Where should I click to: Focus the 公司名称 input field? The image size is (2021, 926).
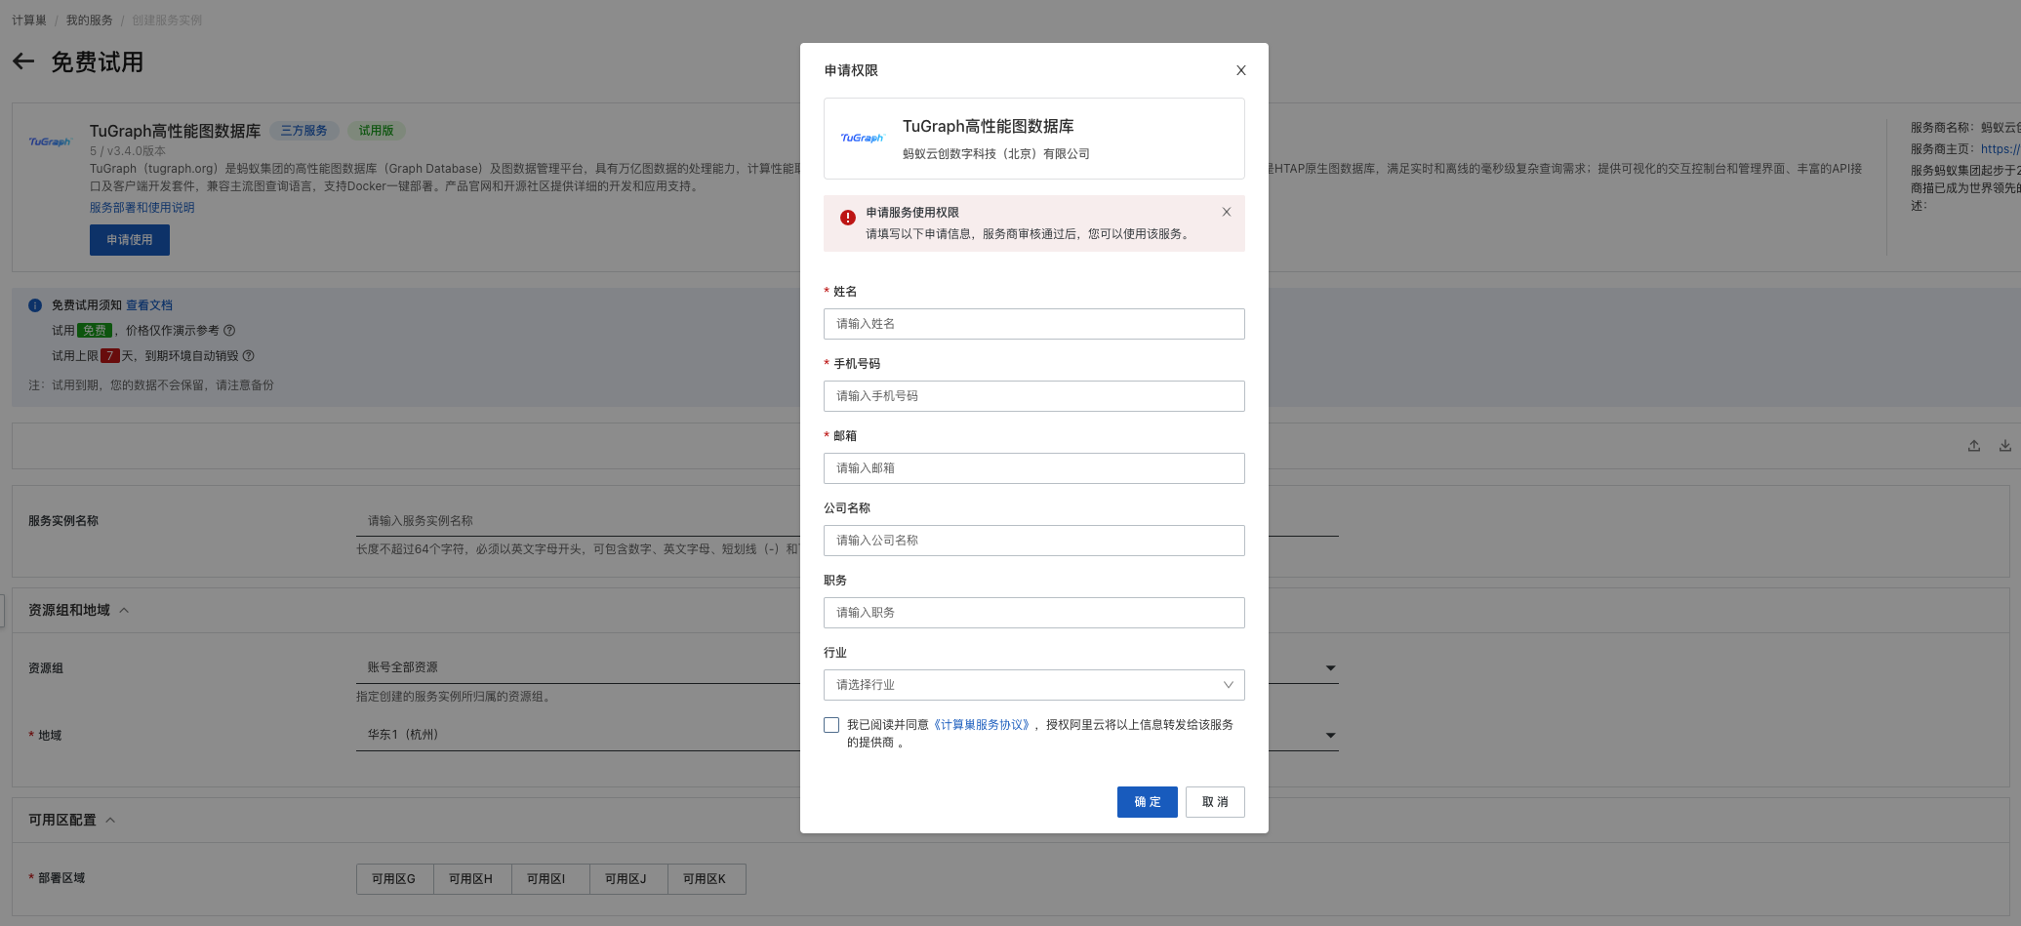coord(1033,541)
